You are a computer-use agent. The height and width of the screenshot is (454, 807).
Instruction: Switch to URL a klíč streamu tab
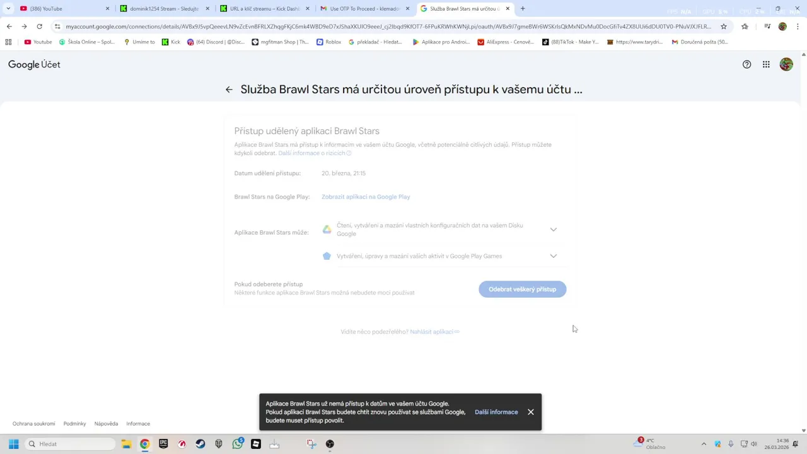pyautogui.click(x=265, y=9)
